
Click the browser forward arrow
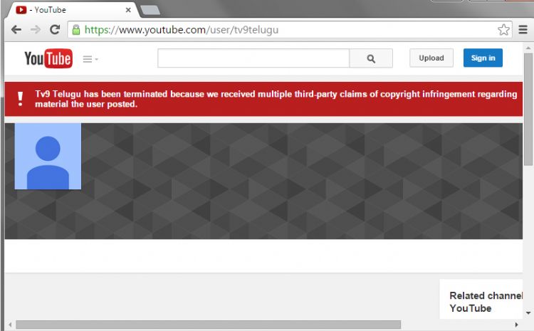coord(36,30)
